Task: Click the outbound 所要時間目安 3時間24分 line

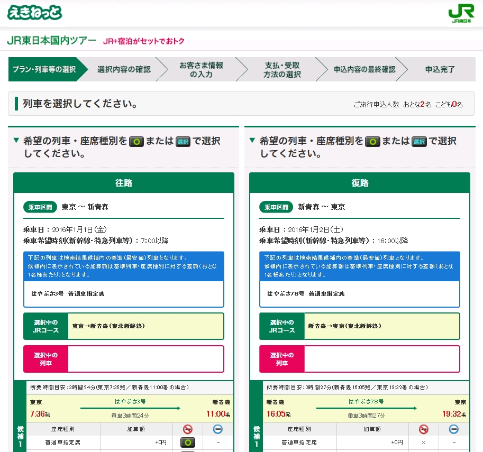Action: (x=110, y=388)
